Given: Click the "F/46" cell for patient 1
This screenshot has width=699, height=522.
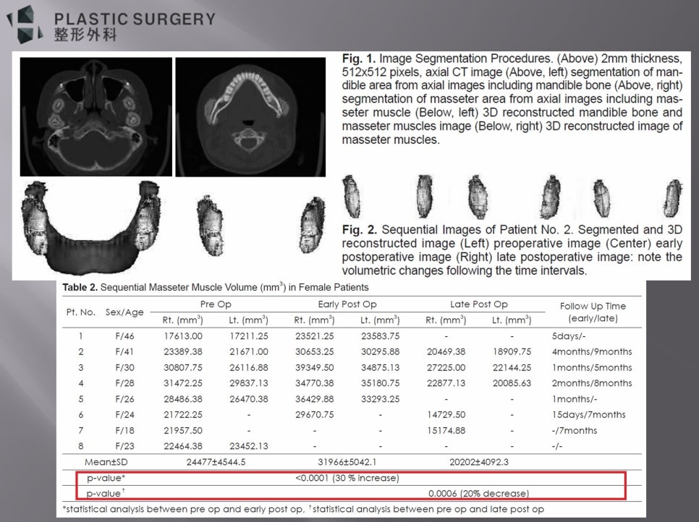Looking at the screenshot, I should pyautogui.click(x=124, y=336).
